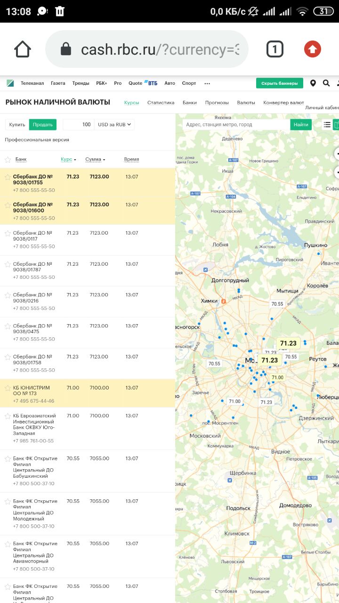The width and height of the screenshot is (339, 603).
Task: Star Сбербанк ДО № 9038/0117 row
Action: point(8,233)
